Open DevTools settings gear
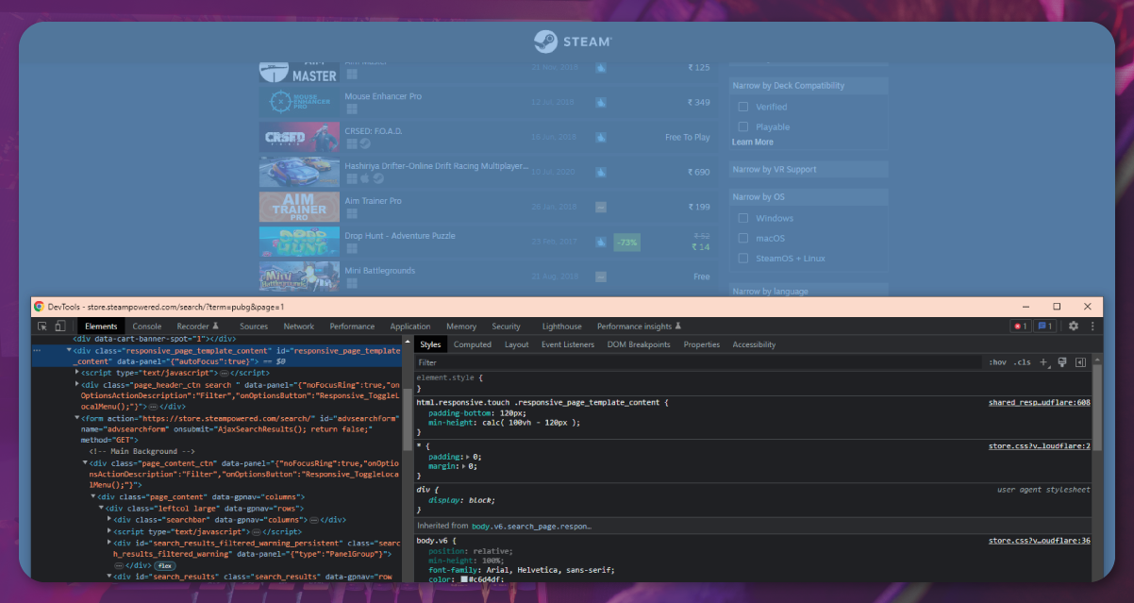The image size is (1134, 603). coord(1073,327)
